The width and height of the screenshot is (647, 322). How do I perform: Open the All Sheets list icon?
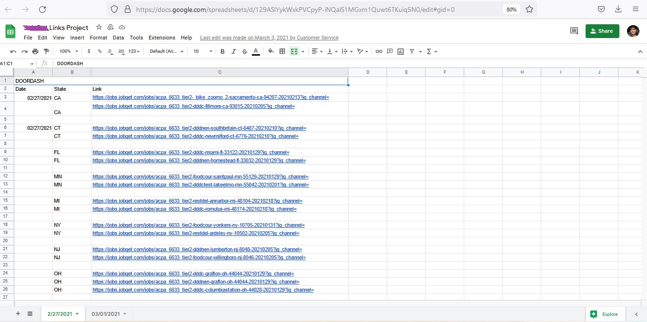click(30, 314)
